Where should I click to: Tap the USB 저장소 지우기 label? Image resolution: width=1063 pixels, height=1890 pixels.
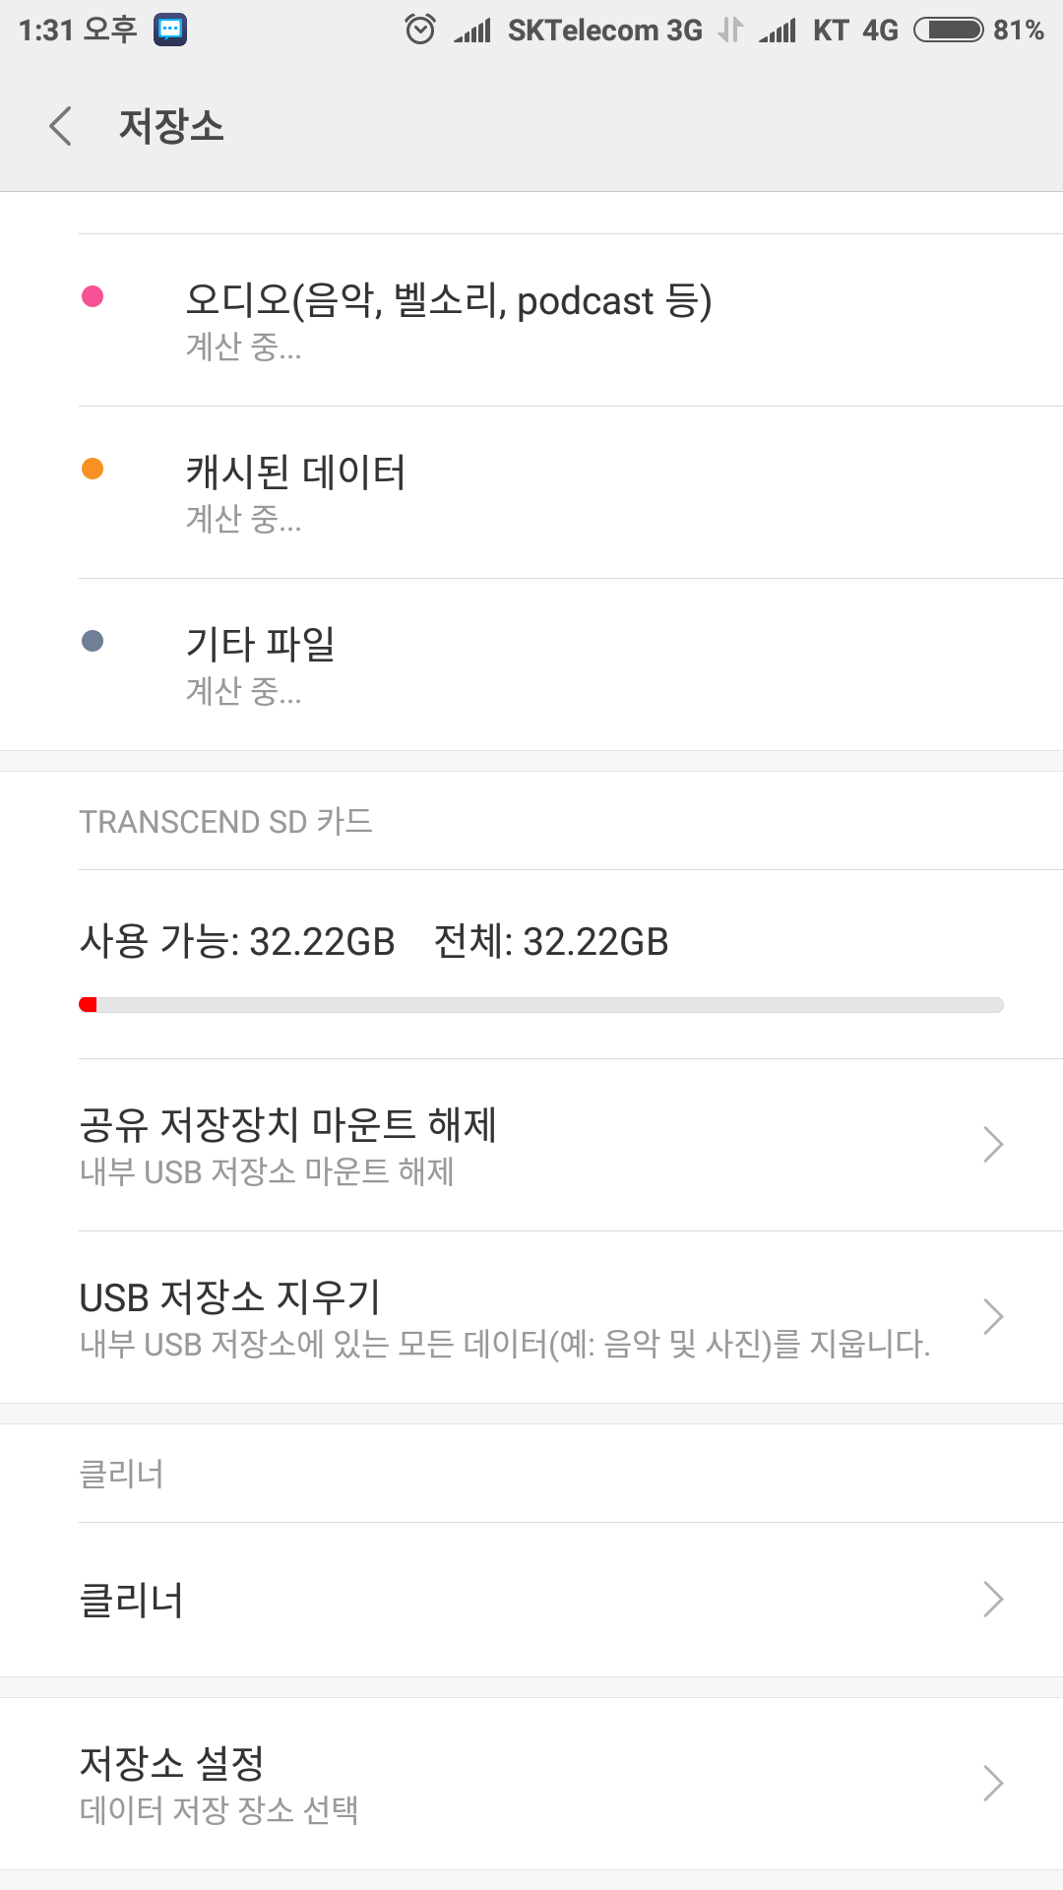point(229,1297)
